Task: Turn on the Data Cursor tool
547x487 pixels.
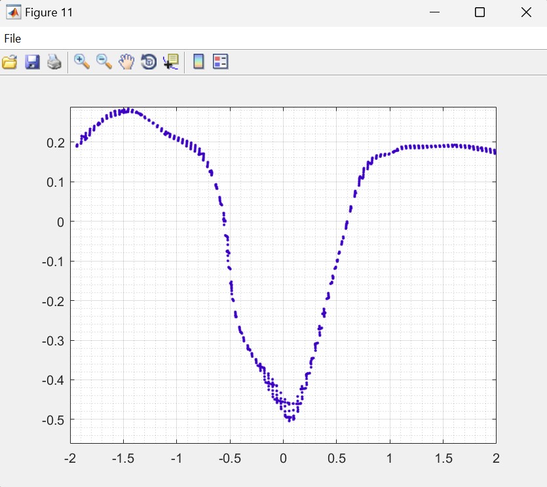Action: tap(171, 62)
